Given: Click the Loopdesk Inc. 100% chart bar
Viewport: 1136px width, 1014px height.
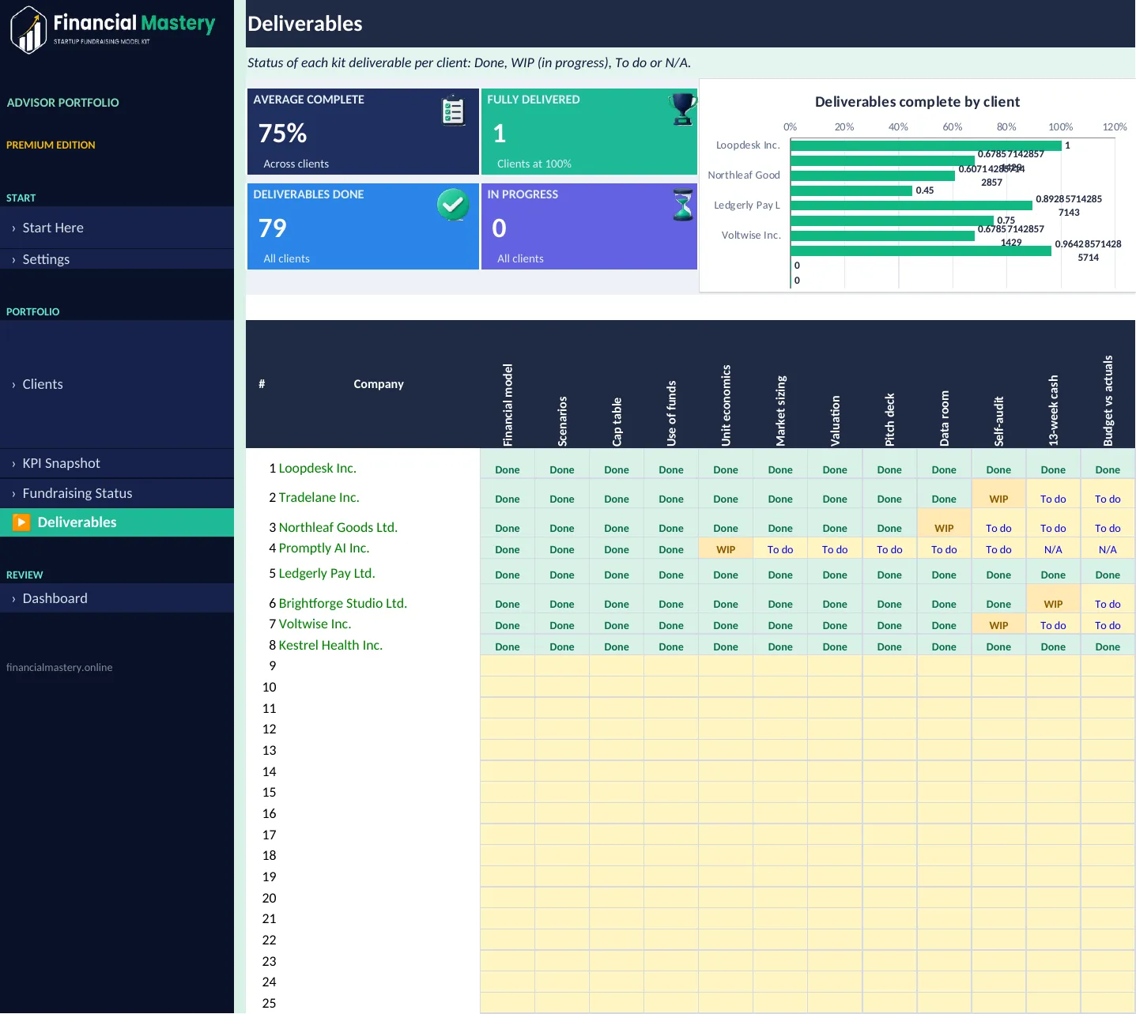Looking at the screenshot, I should point(926,145).
